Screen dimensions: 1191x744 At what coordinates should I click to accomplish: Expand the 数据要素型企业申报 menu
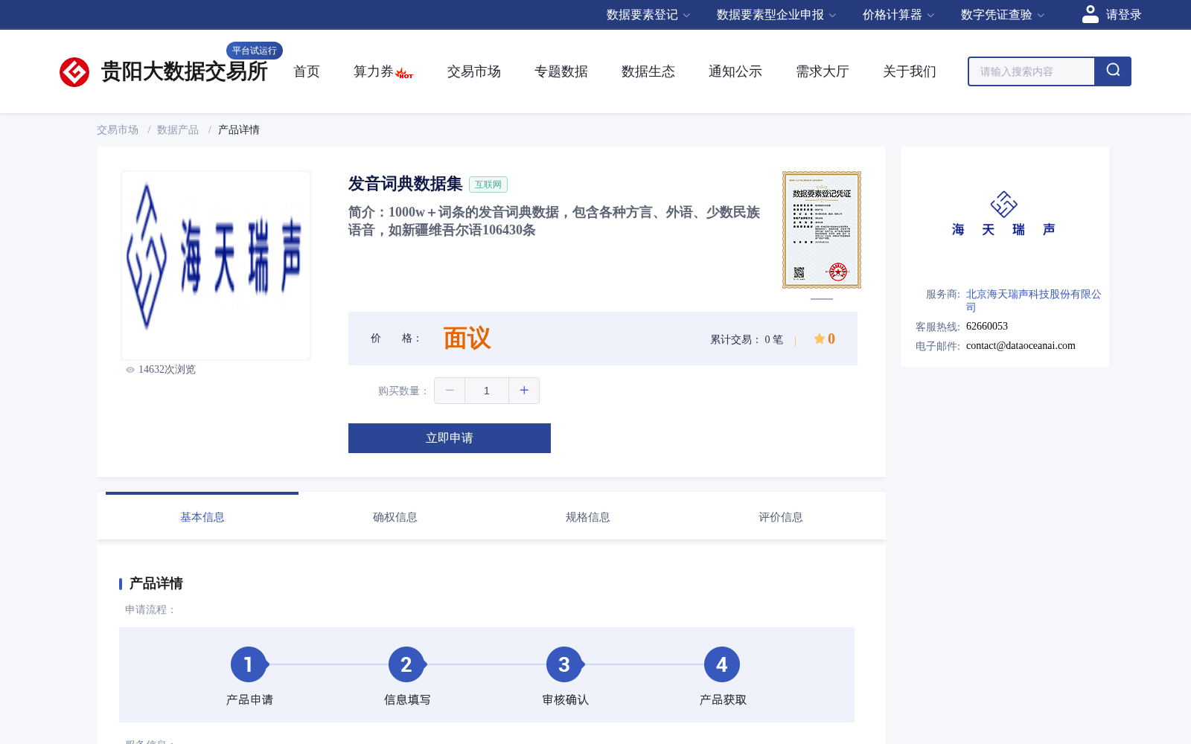(776, 15)
